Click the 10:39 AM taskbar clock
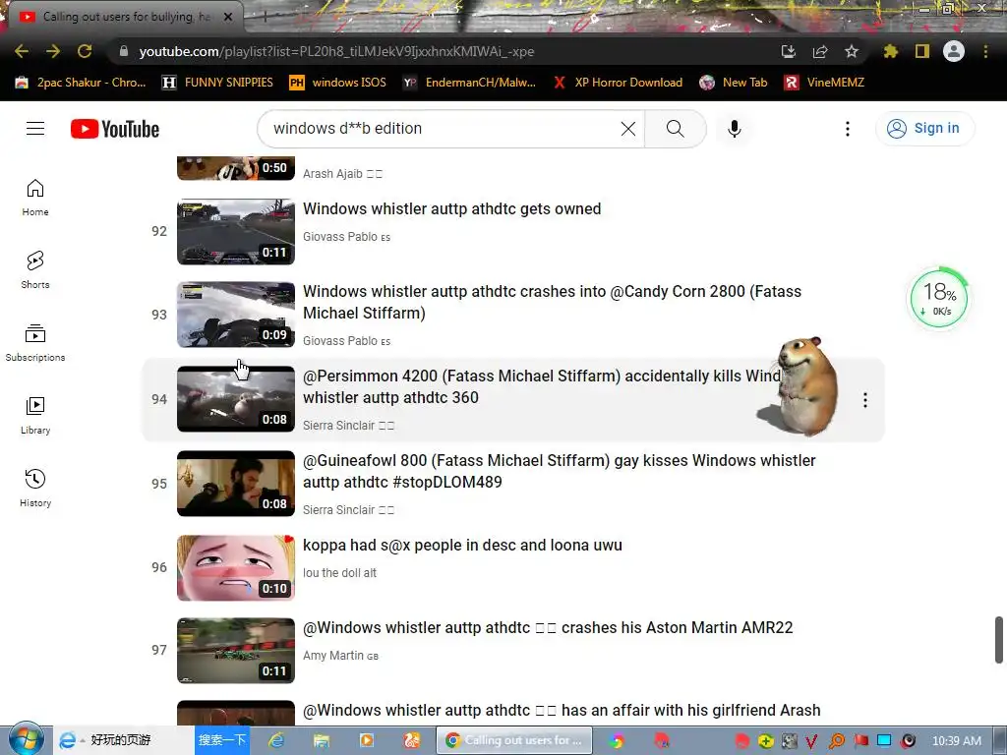Viewport: 1007px width, 755px height. point(956,741)
